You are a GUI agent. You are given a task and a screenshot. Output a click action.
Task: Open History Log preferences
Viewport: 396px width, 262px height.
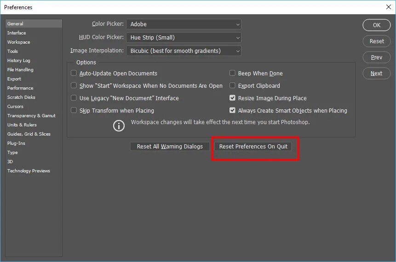[34, 60]
